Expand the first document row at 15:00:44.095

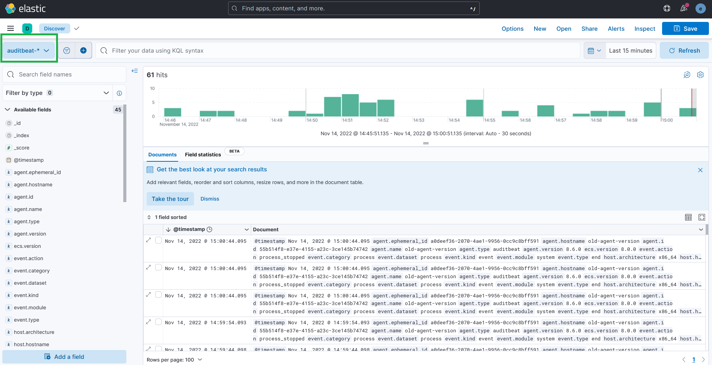(149, 240)
